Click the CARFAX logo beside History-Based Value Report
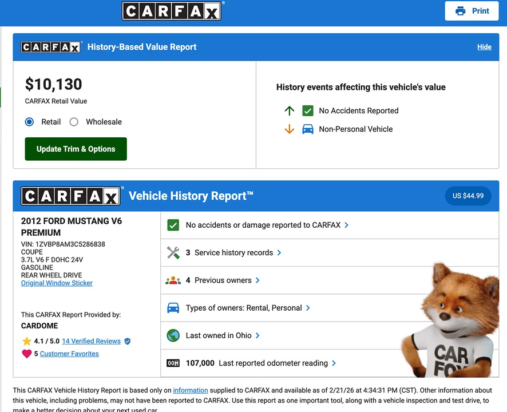The image size is (507, 412). coord(51,47)
